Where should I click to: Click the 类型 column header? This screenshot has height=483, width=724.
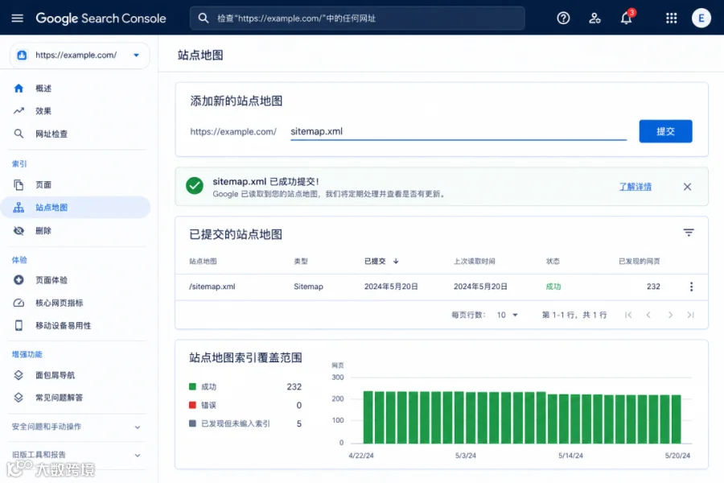pos(301,261)
